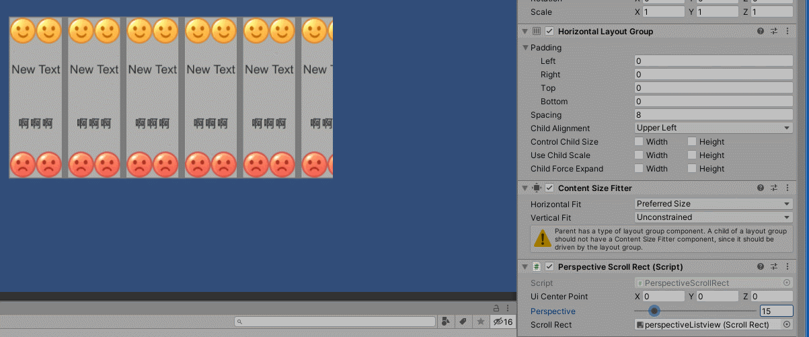Open Content Size Fitter more options menu
The height and width of the screenshot is (337, 809).
(x=787, y=188)
